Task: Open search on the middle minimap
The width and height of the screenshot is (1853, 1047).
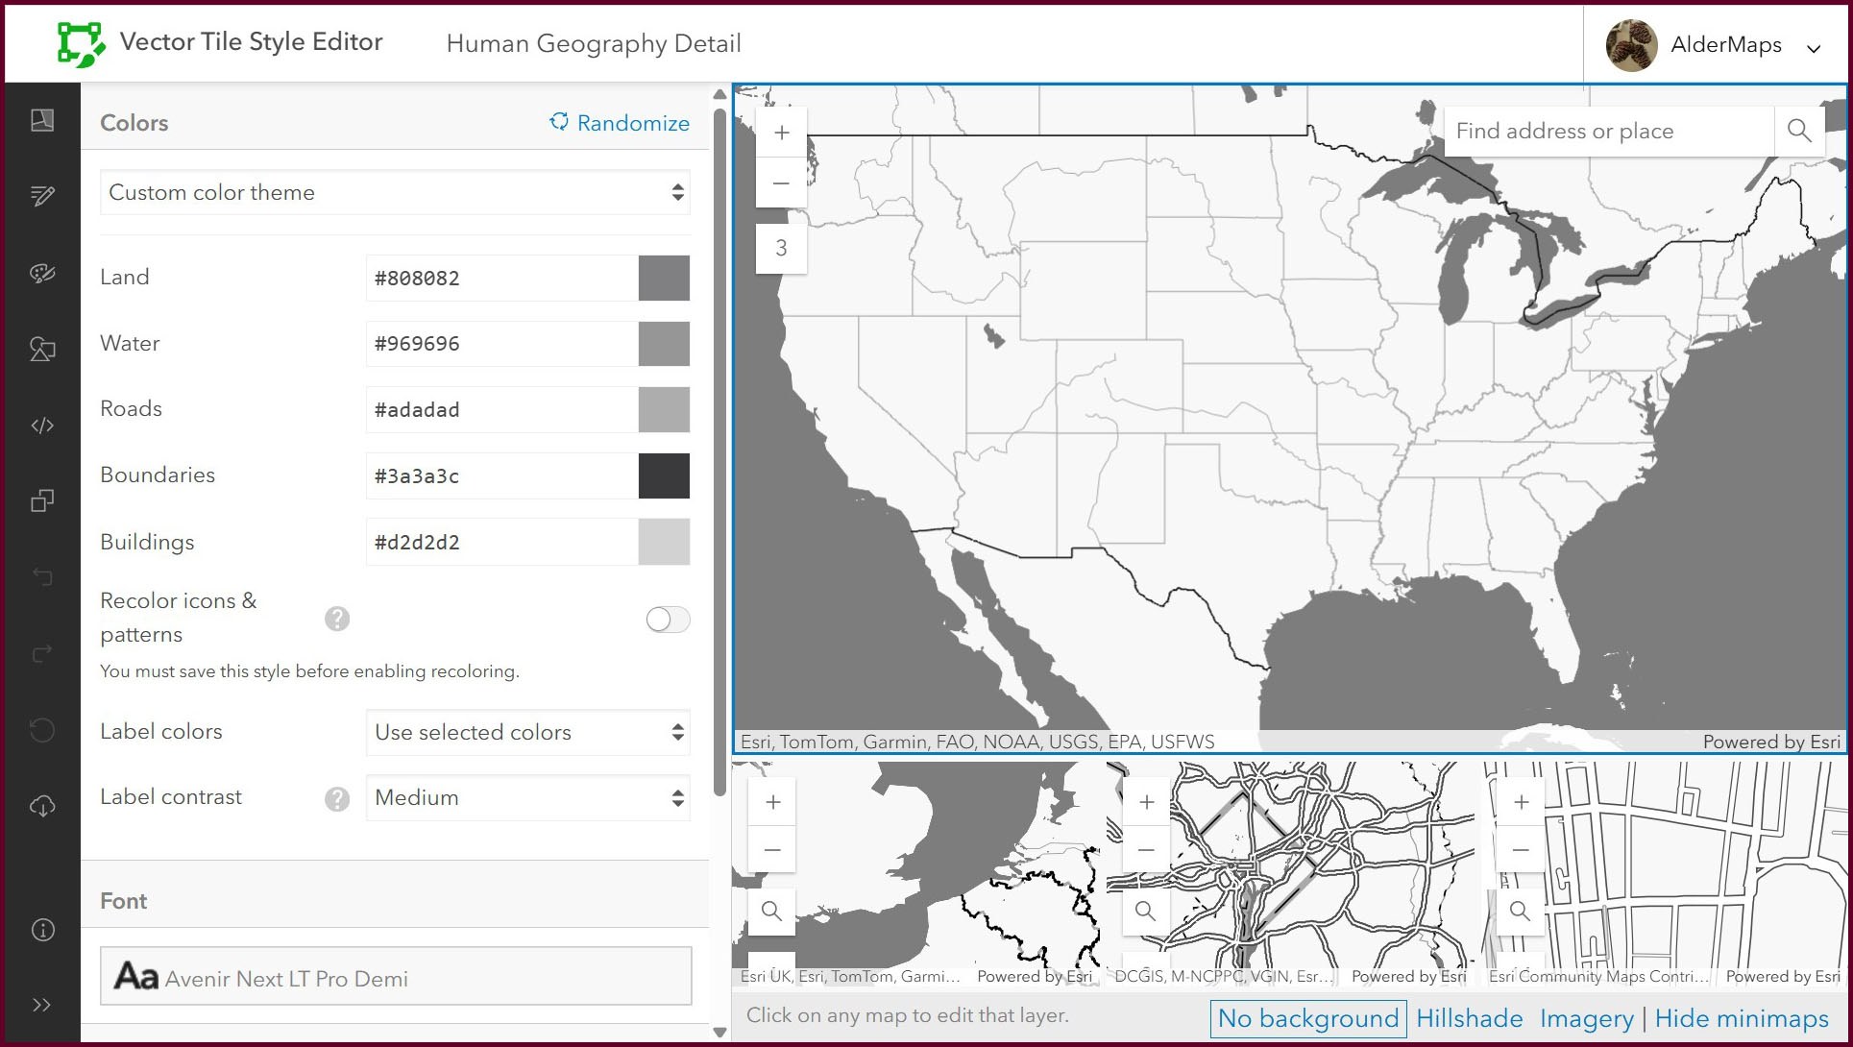Action: [x=1146, y=911]
